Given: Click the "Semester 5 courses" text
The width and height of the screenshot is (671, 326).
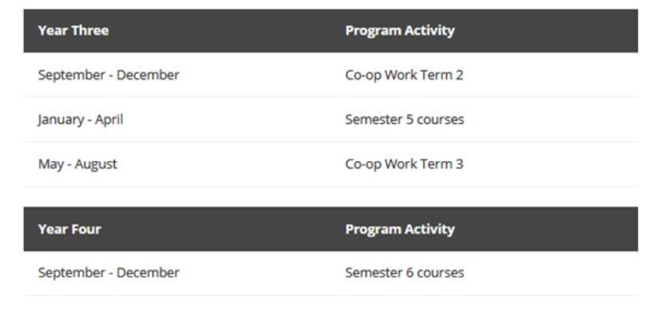Looking at the screenshot, I should click(x=404, y=120).
